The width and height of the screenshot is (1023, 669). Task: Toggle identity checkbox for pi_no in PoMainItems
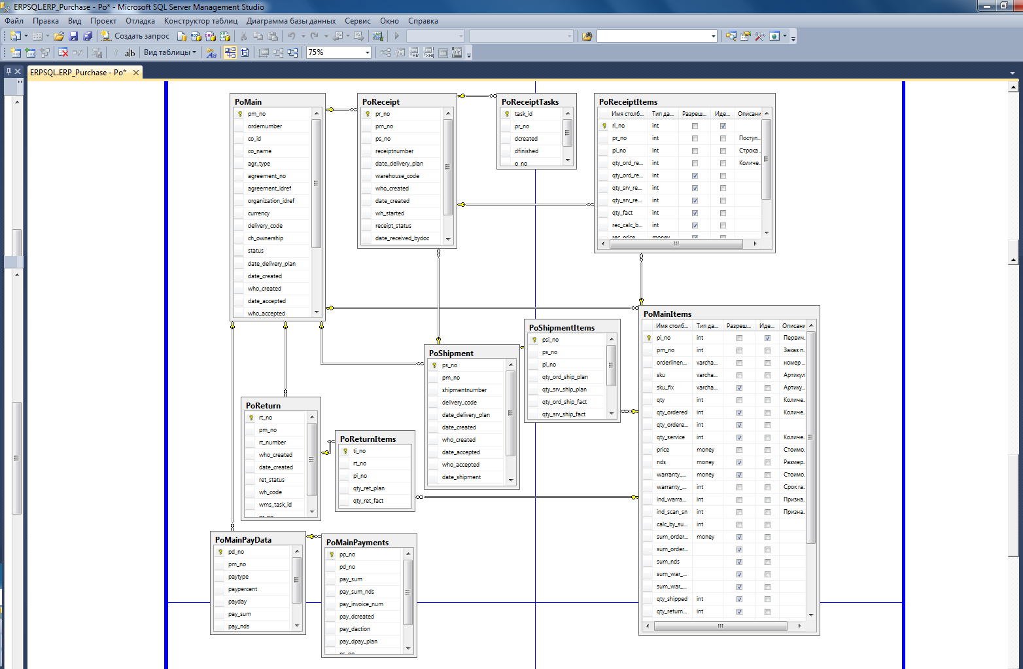click(767, 338)
